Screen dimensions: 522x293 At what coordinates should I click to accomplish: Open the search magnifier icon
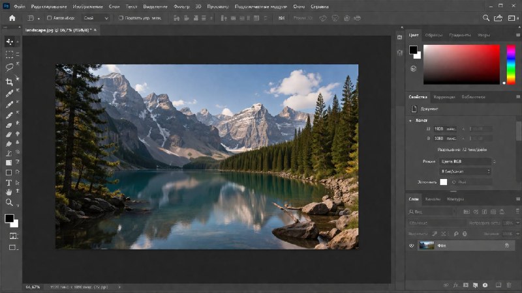(x=486, y=18)
